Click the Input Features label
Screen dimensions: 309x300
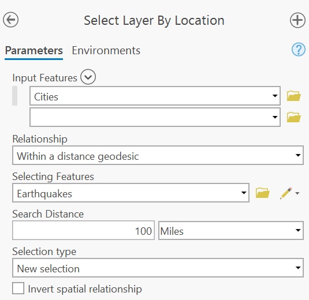click(x=44, y=78)
